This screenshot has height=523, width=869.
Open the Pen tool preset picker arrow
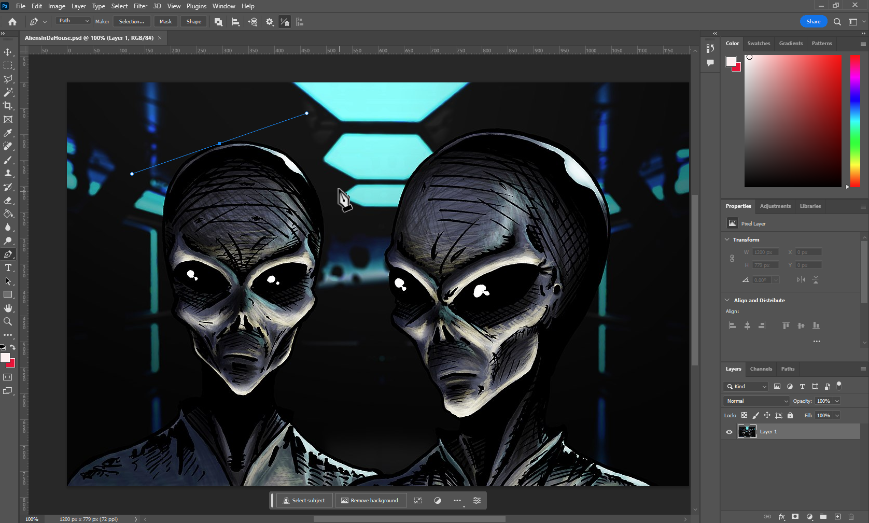(x=45, y=22)
